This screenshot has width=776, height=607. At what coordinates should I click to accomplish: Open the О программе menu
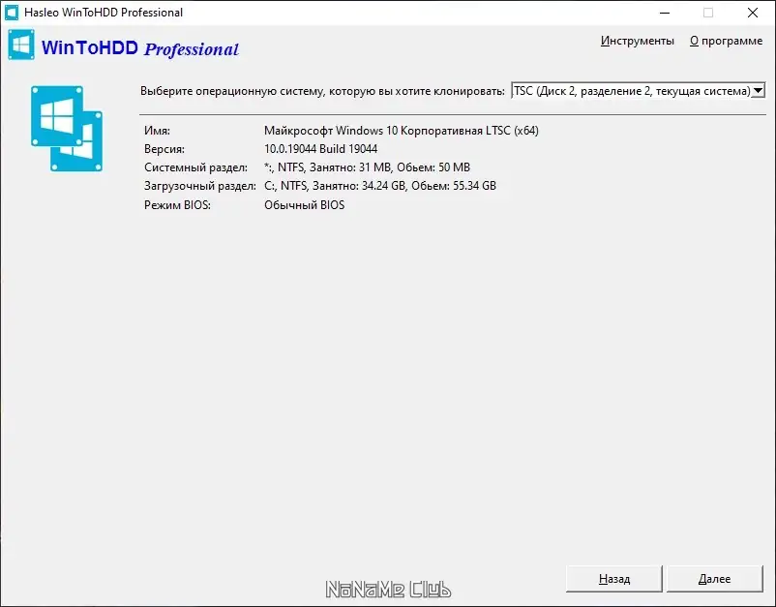[x=726, y=41]
